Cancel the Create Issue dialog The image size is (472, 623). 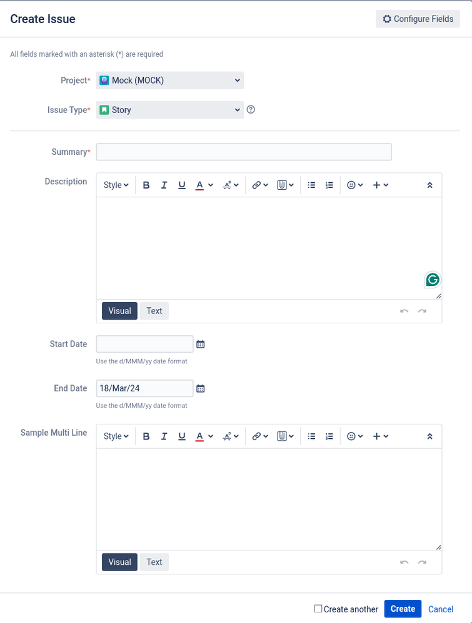(441, 609)
